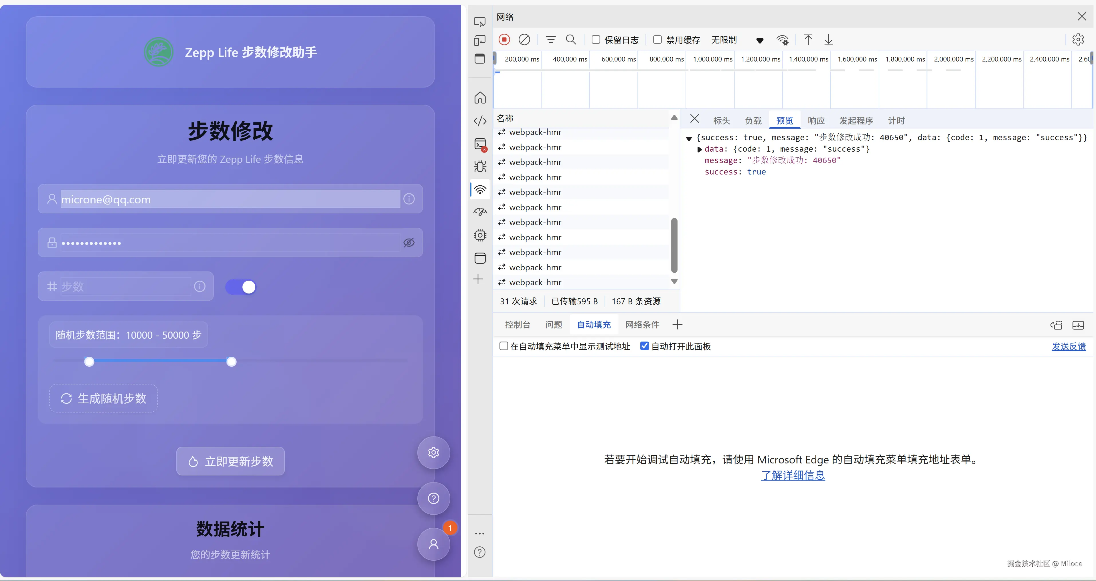Click the import HAR upload arrow

click(808, 39)
